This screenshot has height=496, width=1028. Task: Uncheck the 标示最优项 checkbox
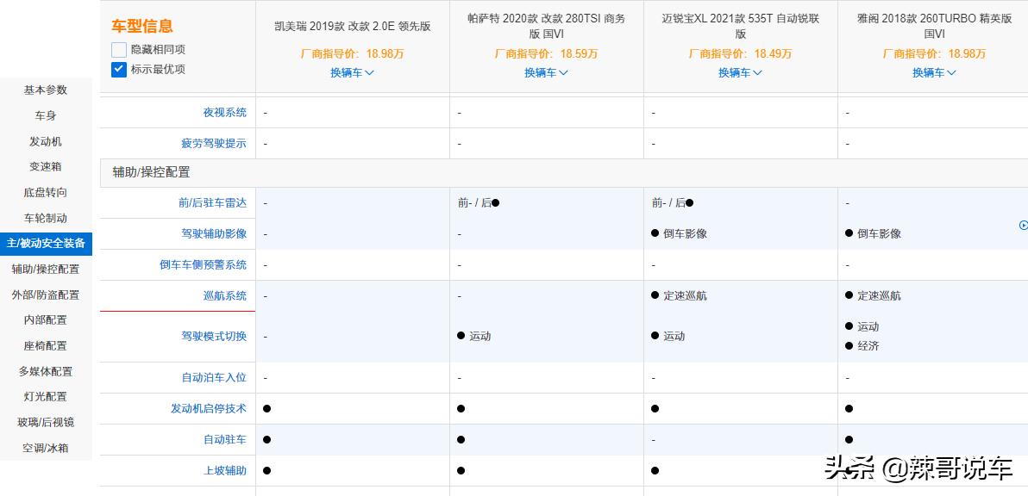tap(119, 69)
